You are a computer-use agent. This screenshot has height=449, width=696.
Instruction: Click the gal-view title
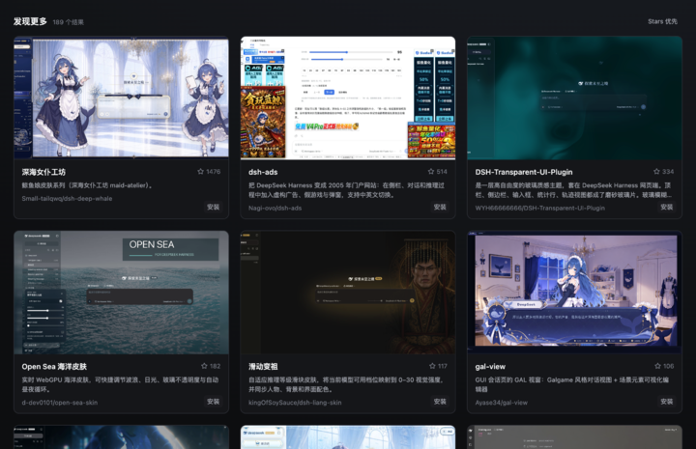(490, 367)
